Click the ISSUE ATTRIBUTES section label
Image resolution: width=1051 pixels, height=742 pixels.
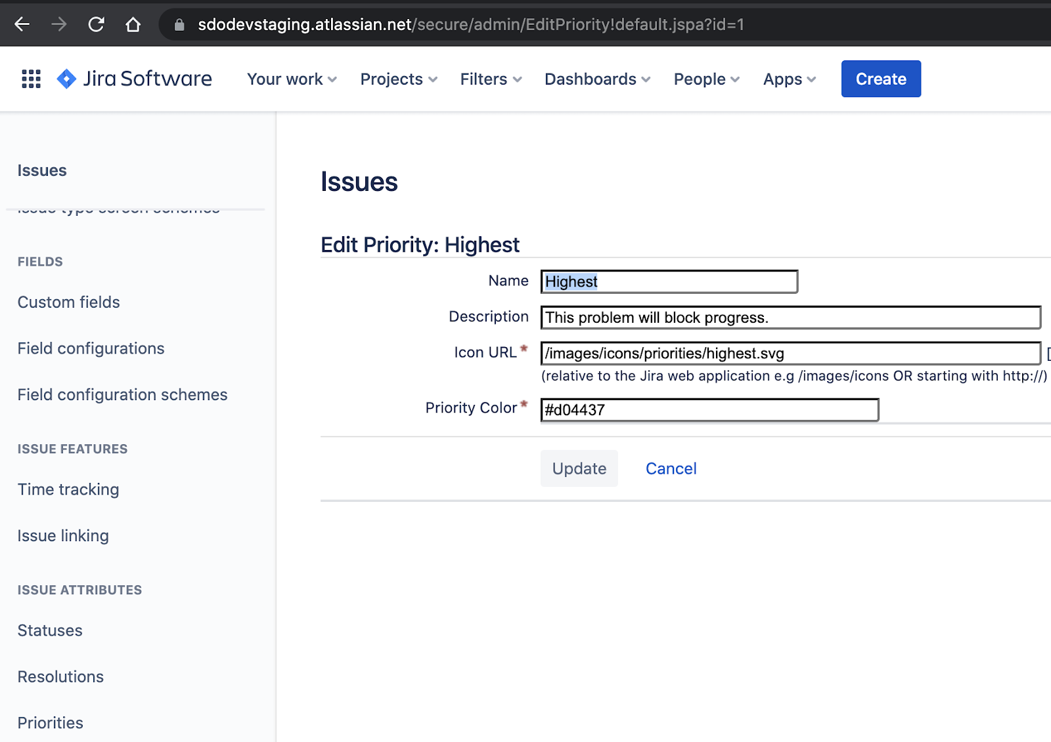point(79,590)
